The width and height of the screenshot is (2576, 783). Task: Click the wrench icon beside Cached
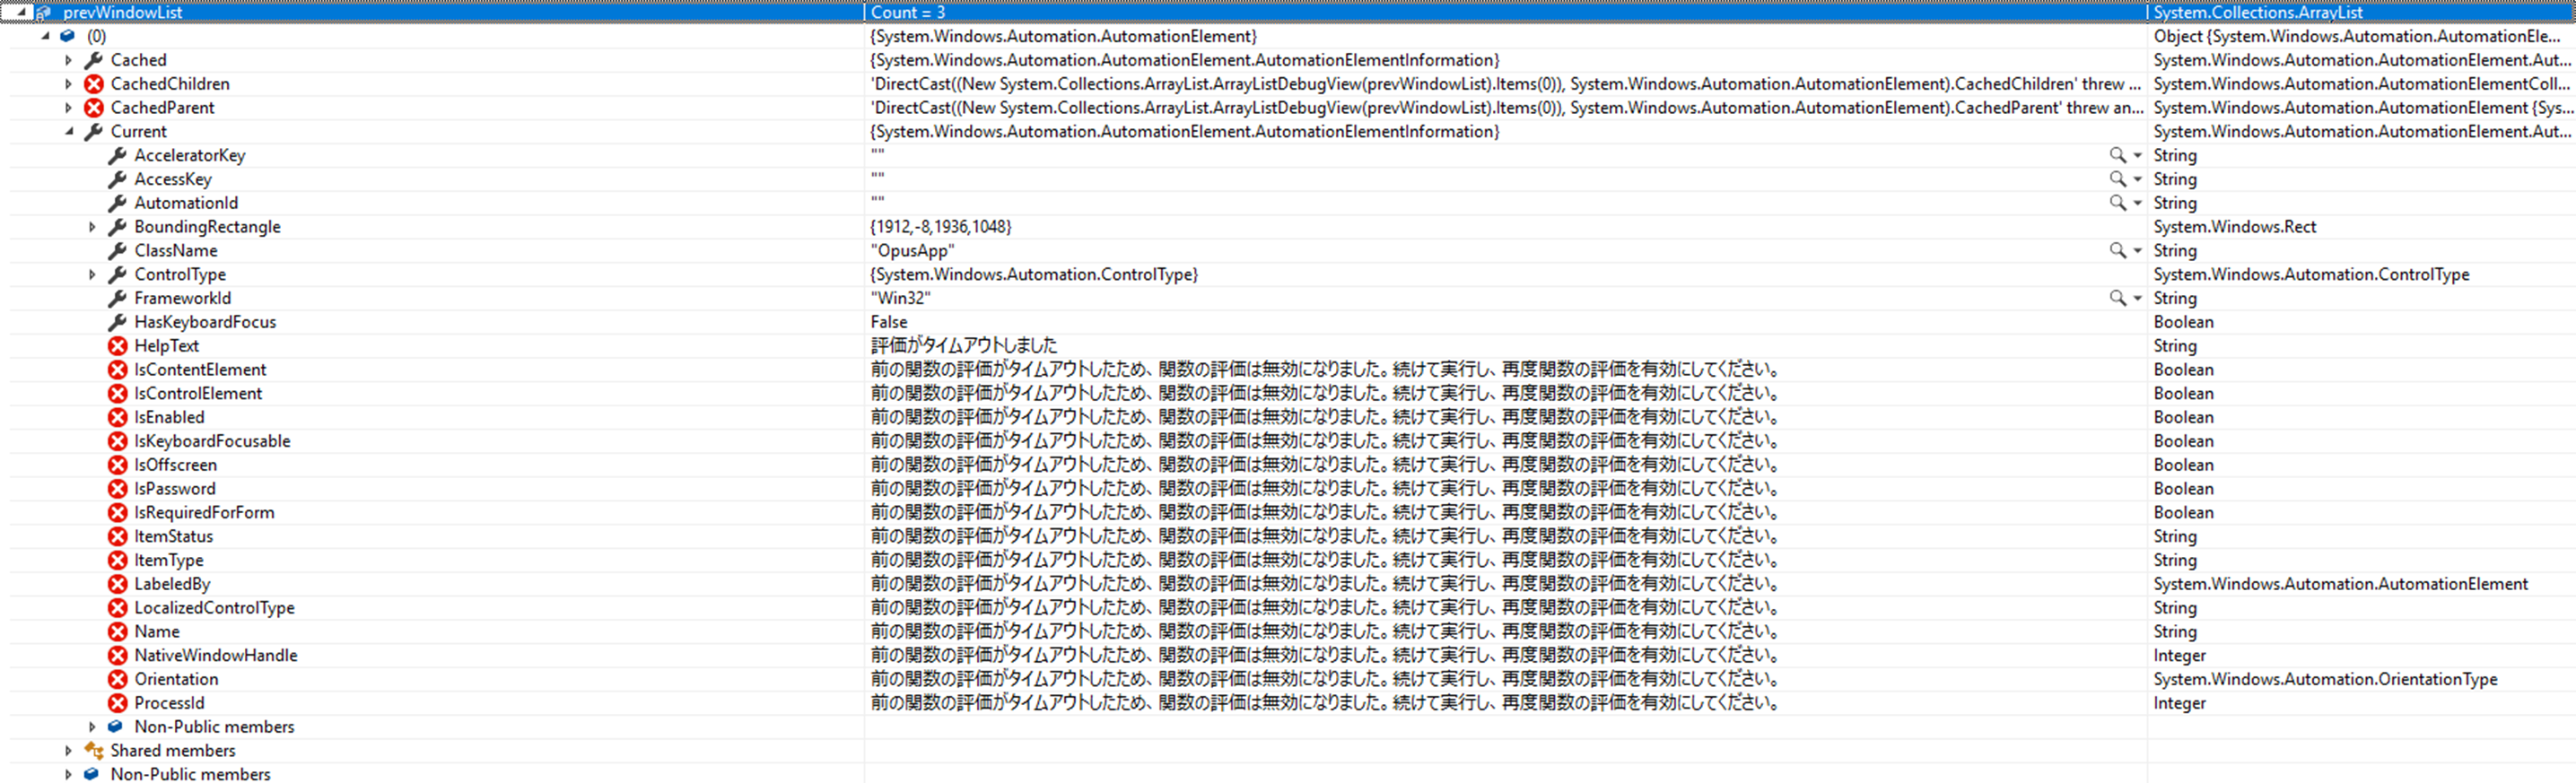[x=94, y=60]
